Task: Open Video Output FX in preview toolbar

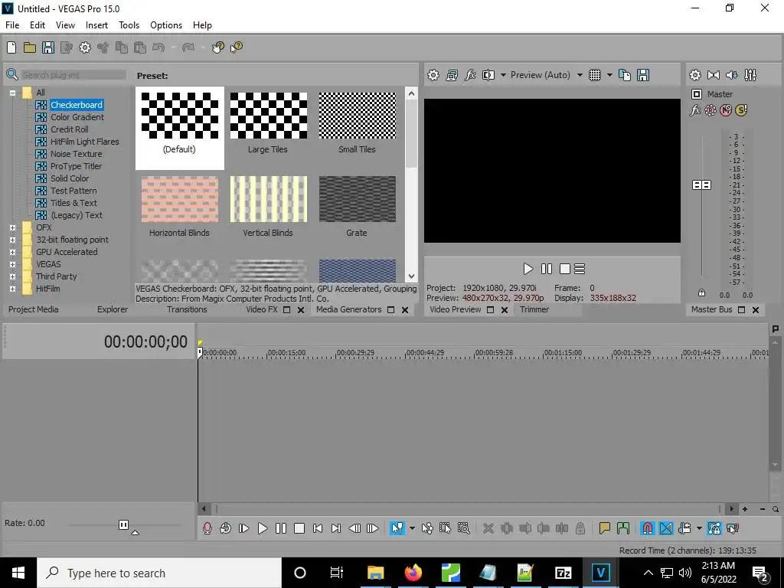Action: [x=470, y=75]
